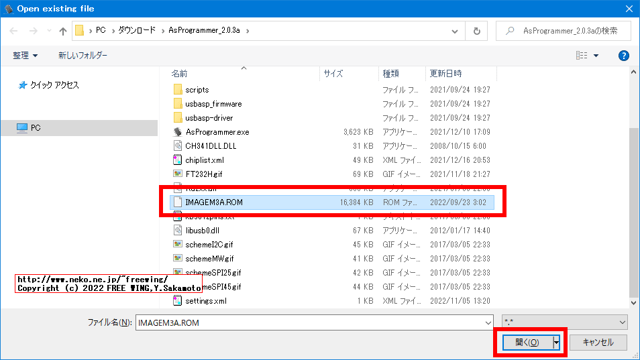Click the file name chiplist.xml
Viewport: 640px width, 360px height.
tap(205, 160)
